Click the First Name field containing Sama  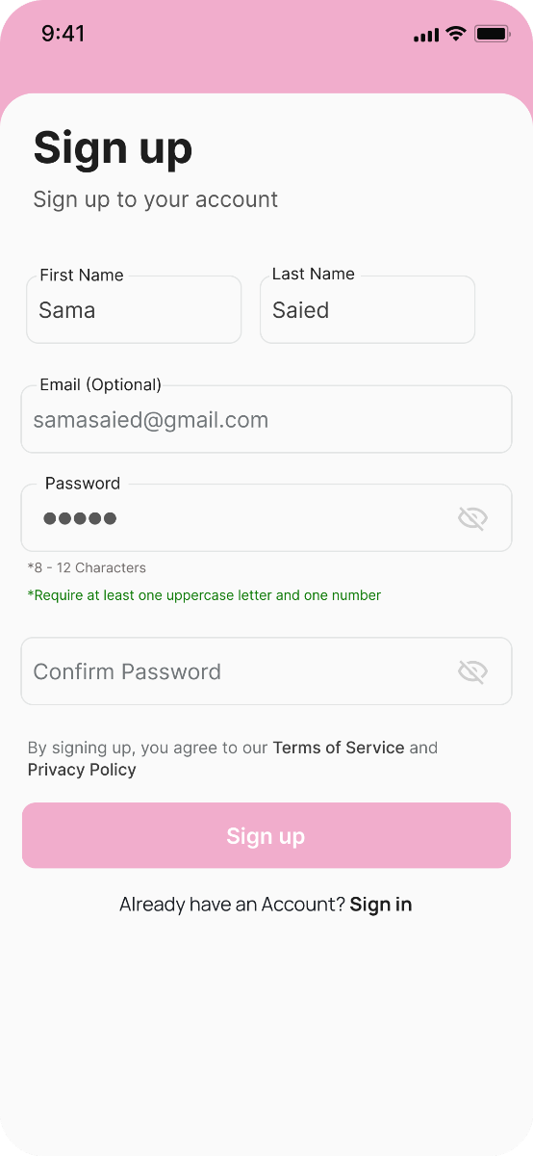(x=134, y=309)
